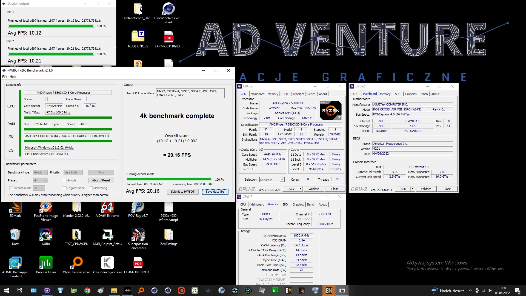Open Task View in the taskbar

20,291
